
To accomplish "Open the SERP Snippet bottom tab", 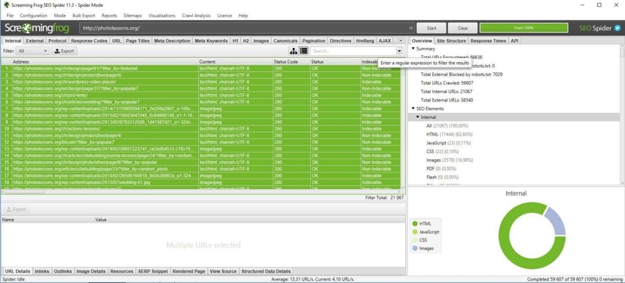I will click(153, 271).
